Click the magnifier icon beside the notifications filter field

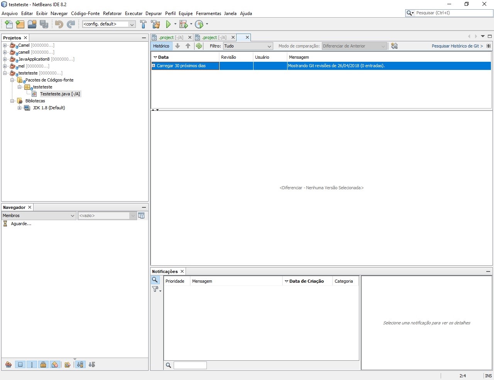pyautogui.click(x=168, y=365)
